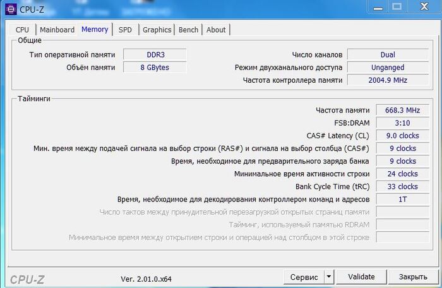Maximize the CPU-Z window

397,6
